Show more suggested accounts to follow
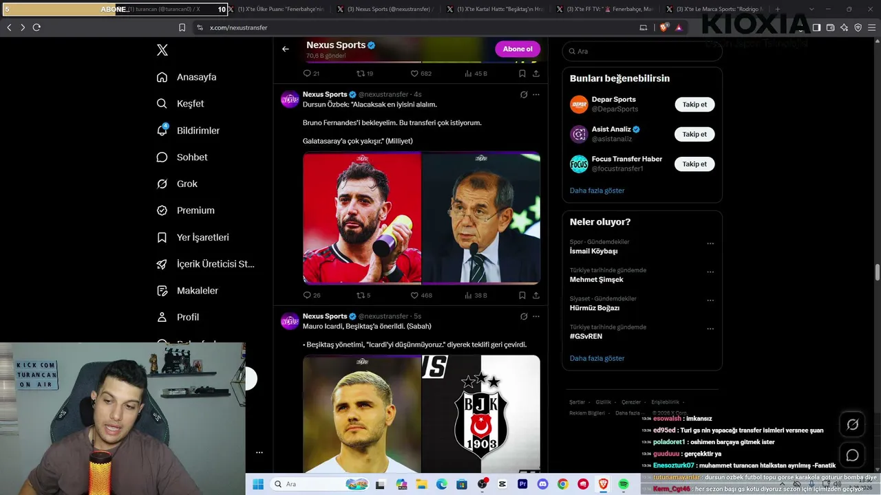Image resolution: width=881 pixels, height=495 pixels. coord(597,190)
